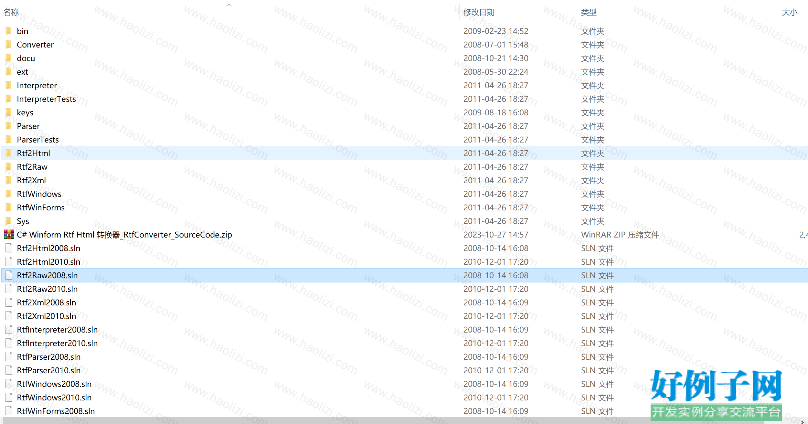This screenshot has height=424, width=808.
Task: Select the file name 'RtfWindows2008.sln'
Action: [x=54, y=384]
